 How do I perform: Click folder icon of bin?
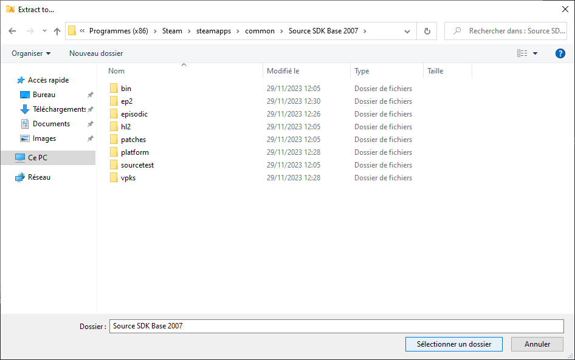click(114, 88)
